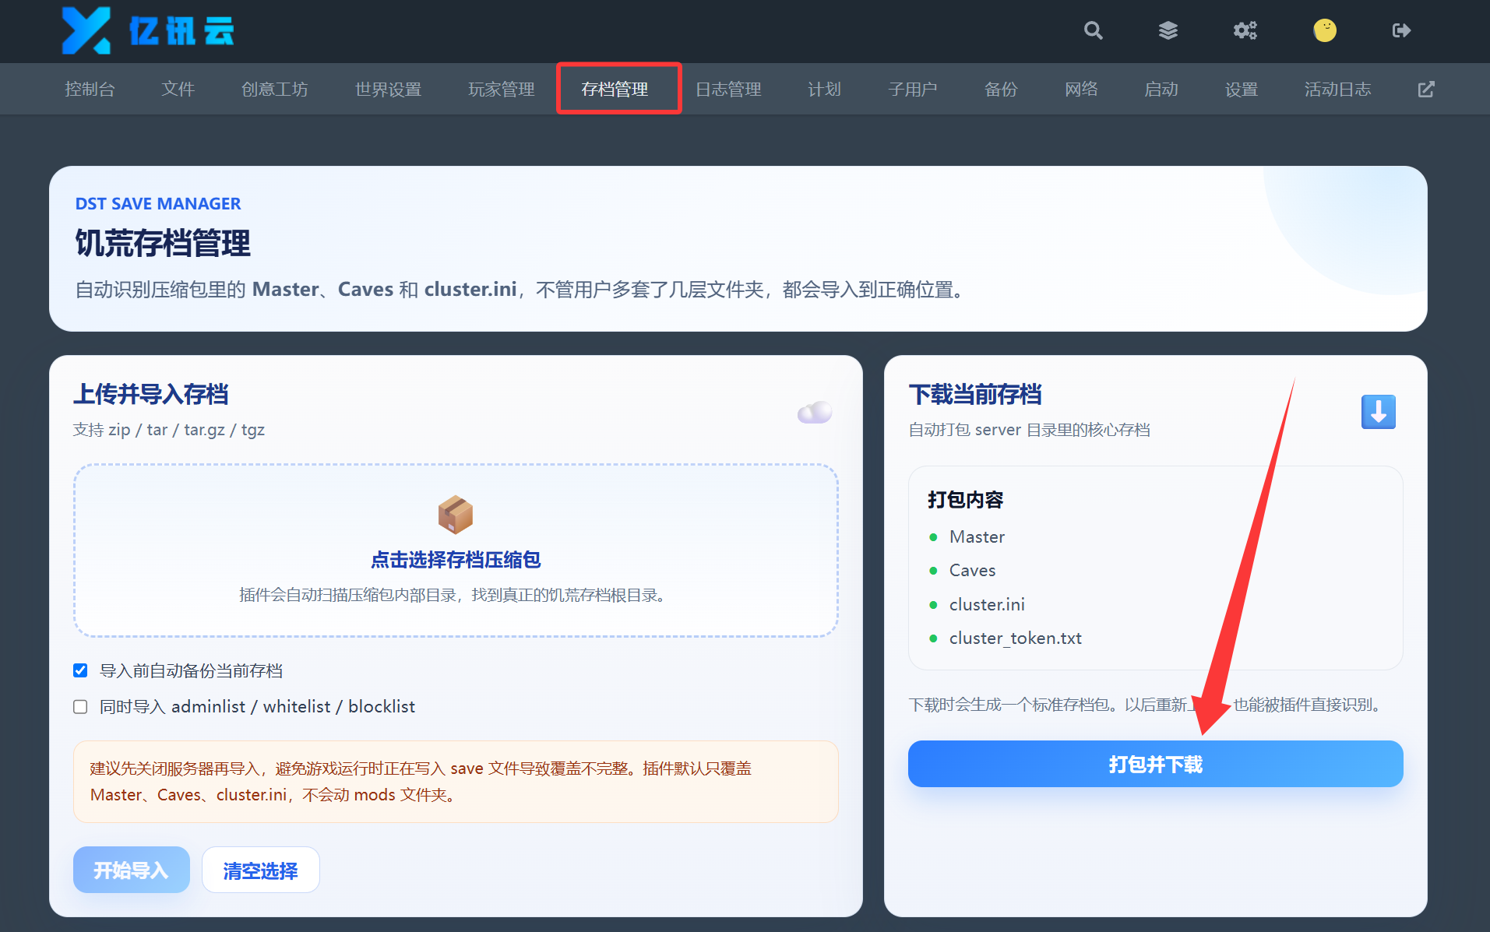This screenshot has height=932, width=1490.
Task: Open the search magnifier icon
Action: (x=1093, y=30)
